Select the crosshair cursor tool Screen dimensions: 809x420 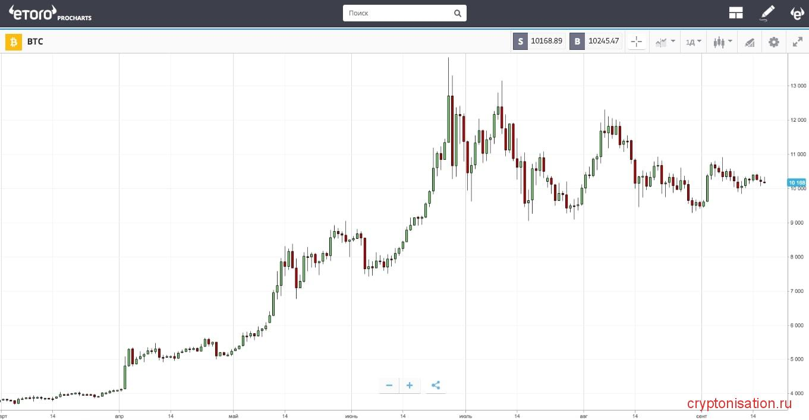pos(636,42)
